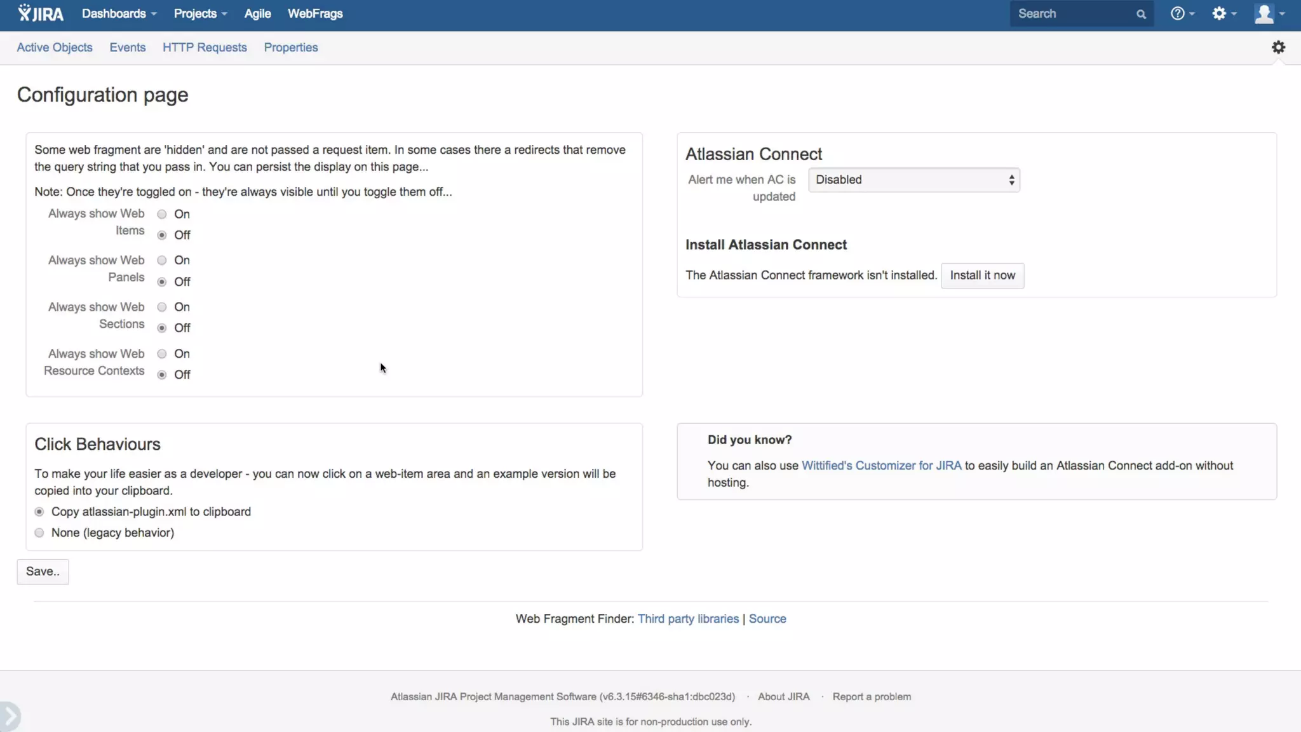Turn on Always show Web Panels
This screenshot has height=732, width=1301.
tap(162, 261)
